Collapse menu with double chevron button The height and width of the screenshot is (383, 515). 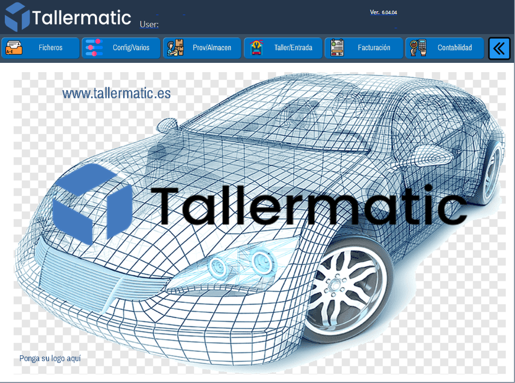(499, 49)
